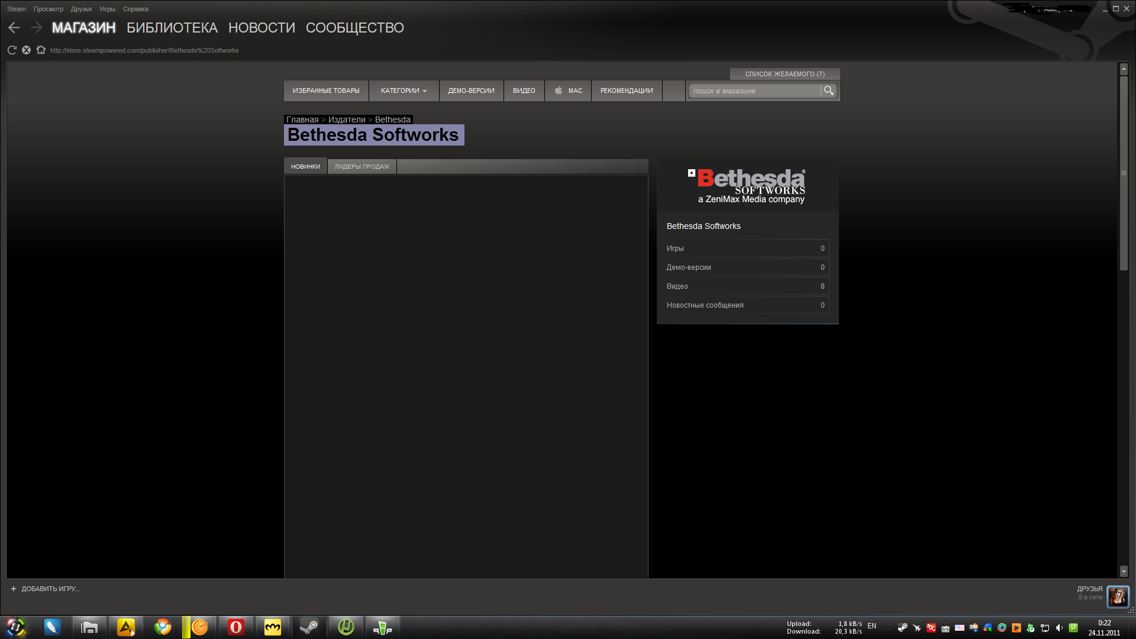Click orange play icon in tray
The height and width of the screenshot is (639, 1136).
click(x=1016, y=628)
